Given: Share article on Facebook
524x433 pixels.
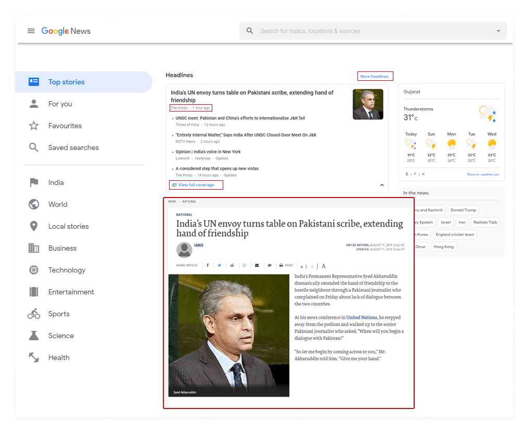Looking at the screenshot, I should 208,265.
